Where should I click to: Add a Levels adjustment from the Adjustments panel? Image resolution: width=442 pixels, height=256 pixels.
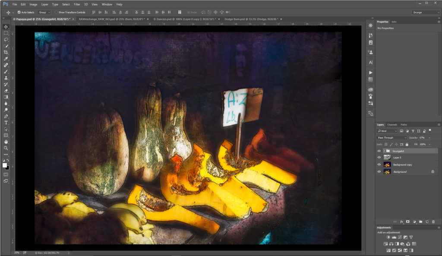pyautogui.click(x=394, y=237)
